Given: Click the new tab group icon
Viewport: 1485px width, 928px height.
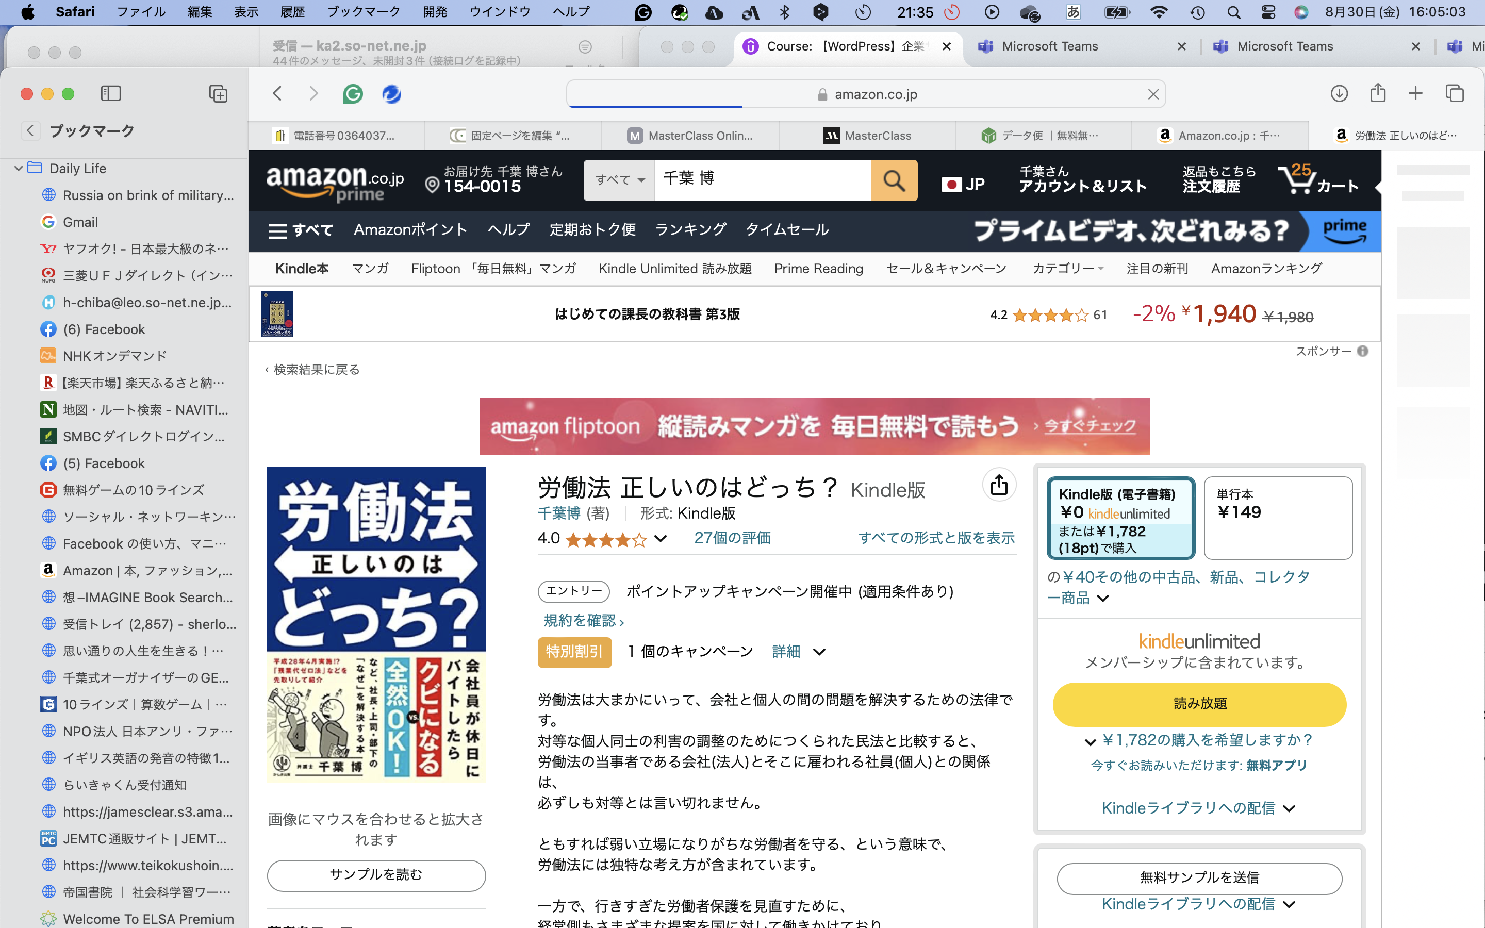Looking at the screenshot, I should [x=219, y=93].
